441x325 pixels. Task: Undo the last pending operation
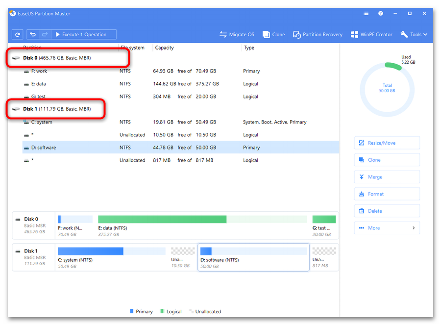tap(33, 35)
